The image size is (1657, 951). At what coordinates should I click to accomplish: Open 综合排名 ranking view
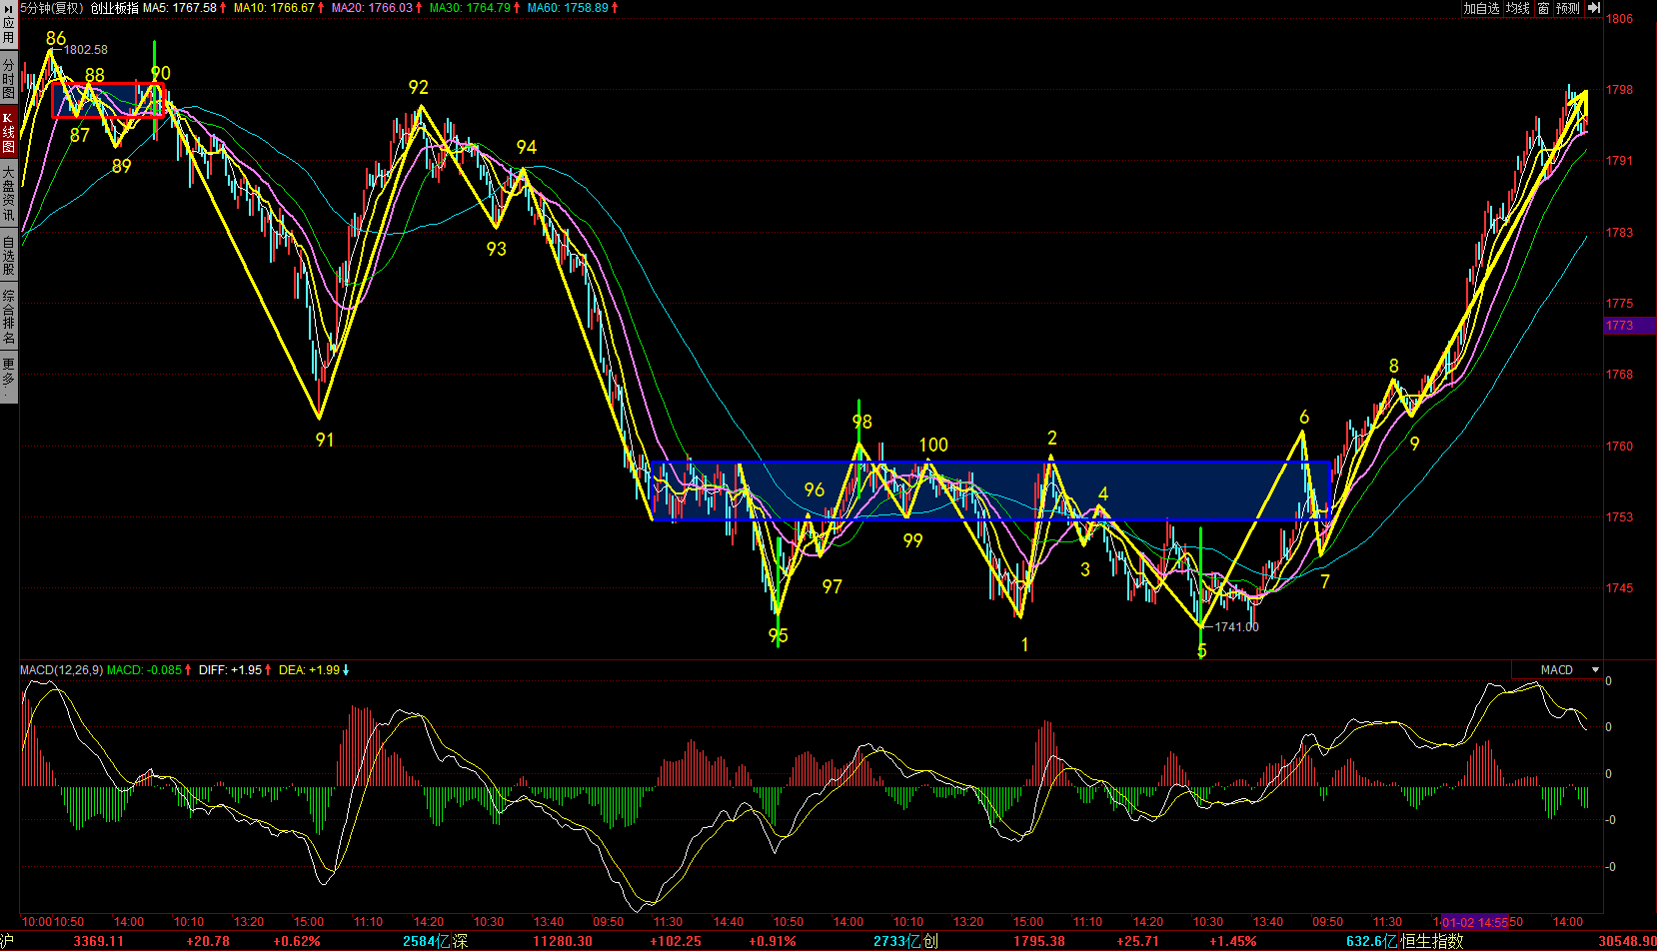pyautogui.click(x=8, y=317)
